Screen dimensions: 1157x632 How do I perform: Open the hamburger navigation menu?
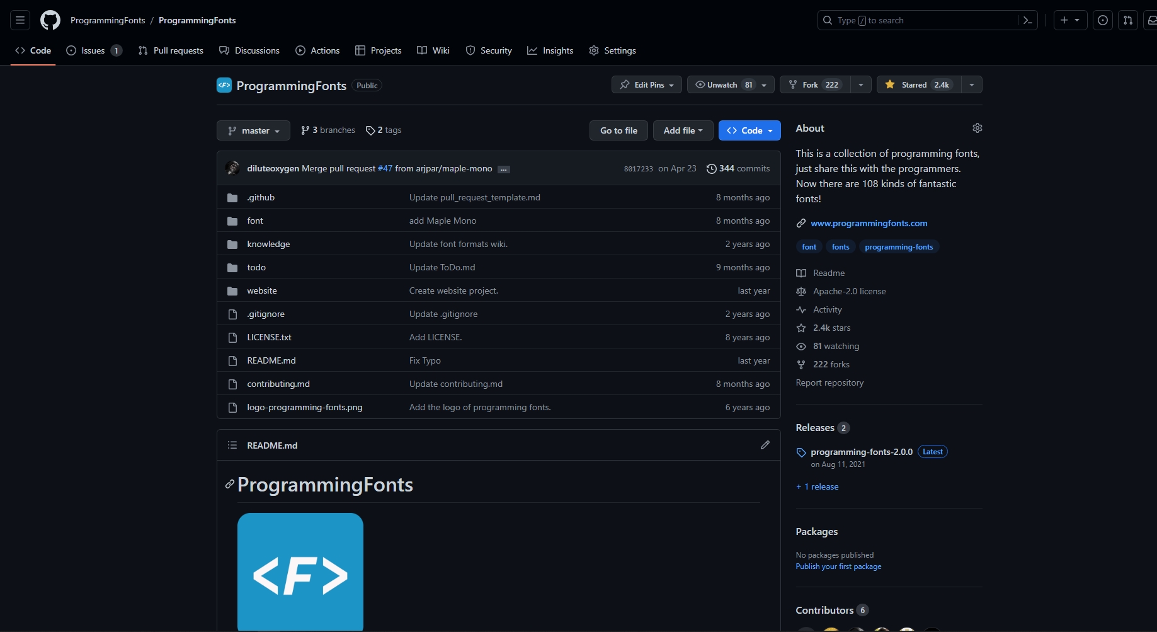20,20
